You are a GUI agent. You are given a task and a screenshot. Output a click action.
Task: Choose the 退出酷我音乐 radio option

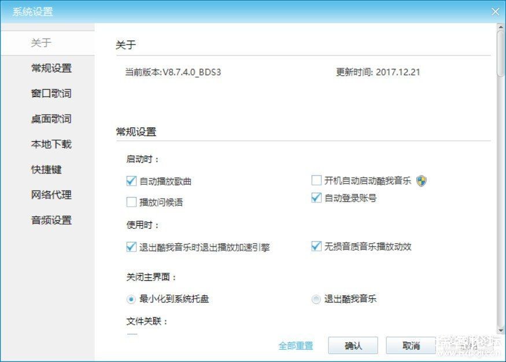(x=316, y=299)
